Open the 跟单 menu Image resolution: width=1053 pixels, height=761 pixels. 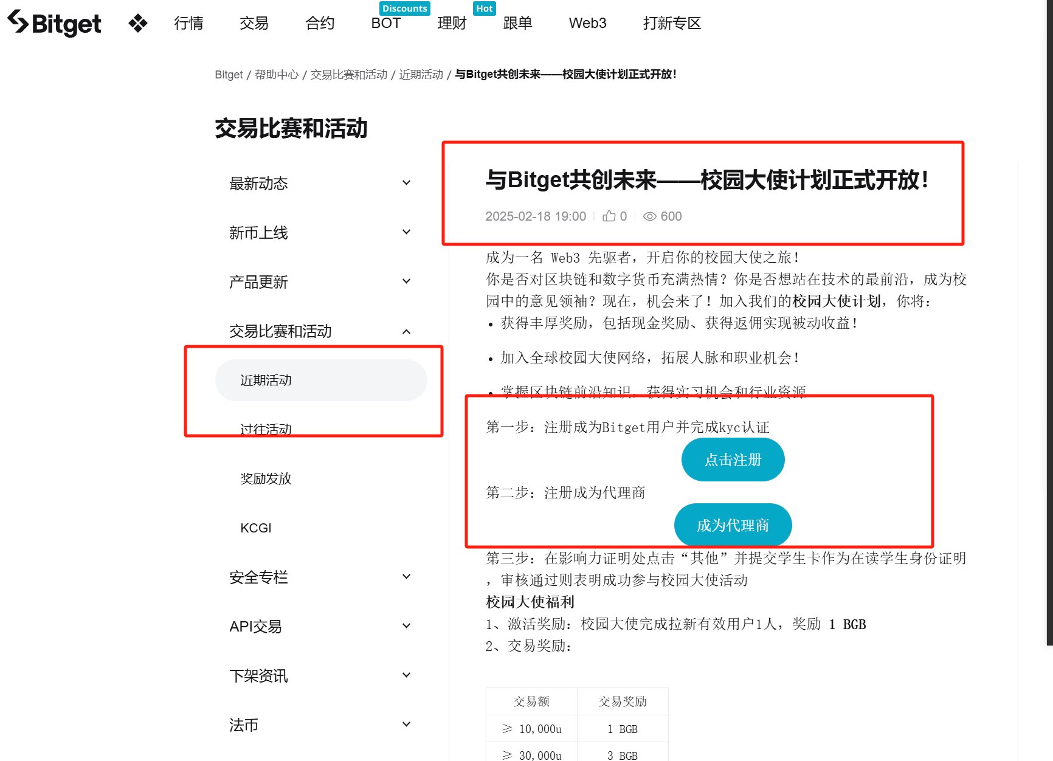point(517,23)
